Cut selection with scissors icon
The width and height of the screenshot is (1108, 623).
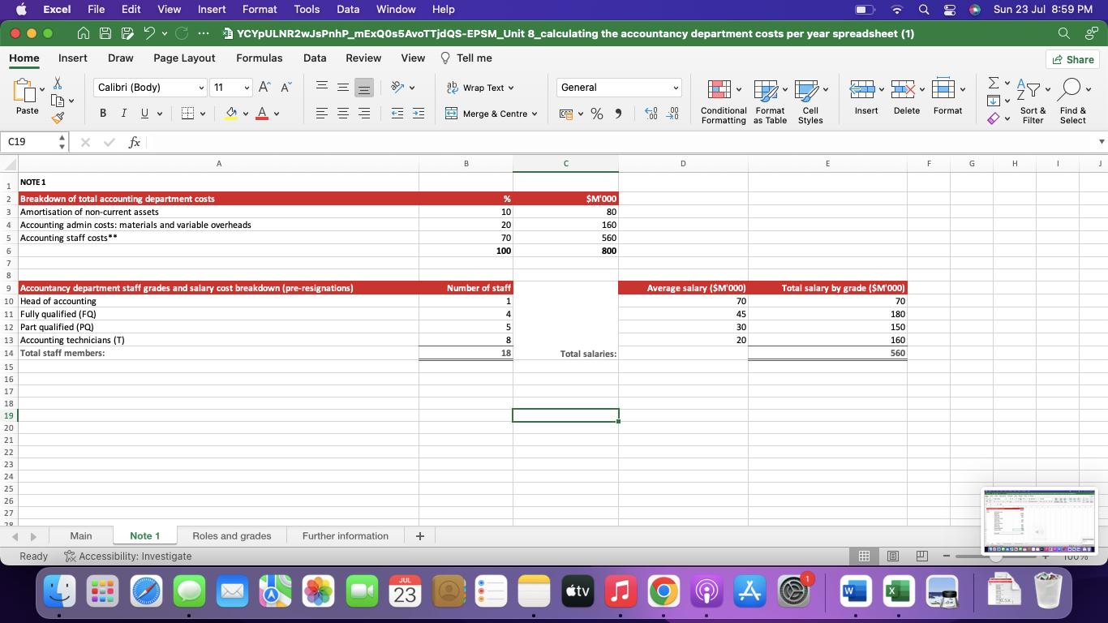57,84
